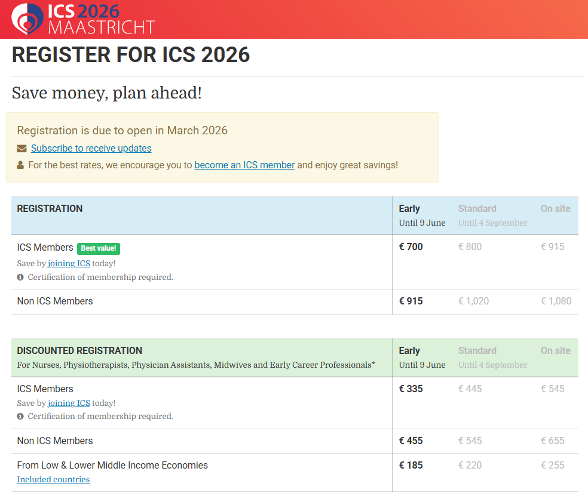The image size is (588, 502).
Task: Click the 'REGISTER FOR ICS 2026' heading
Action: 131,55
